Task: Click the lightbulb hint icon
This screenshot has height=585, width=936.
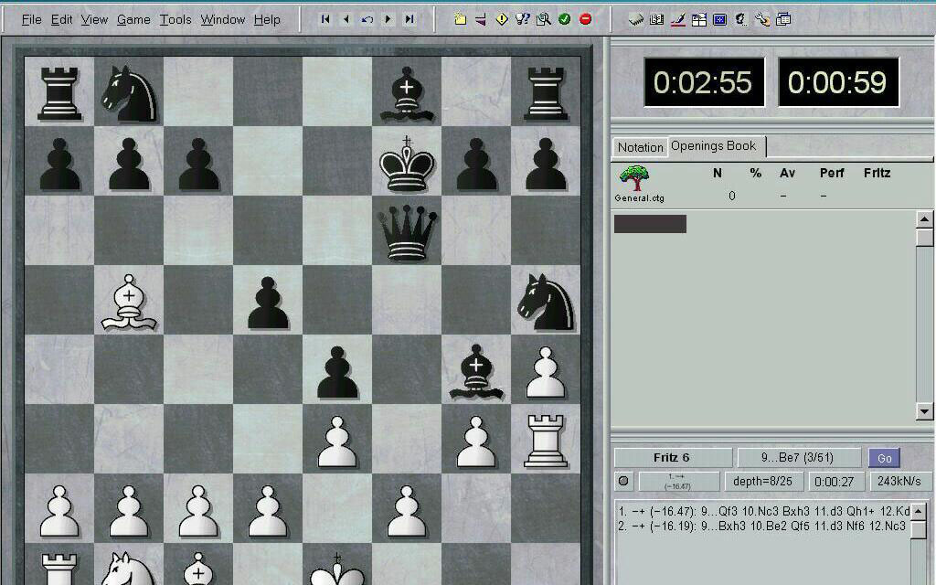Action: (x=523, y=19)
